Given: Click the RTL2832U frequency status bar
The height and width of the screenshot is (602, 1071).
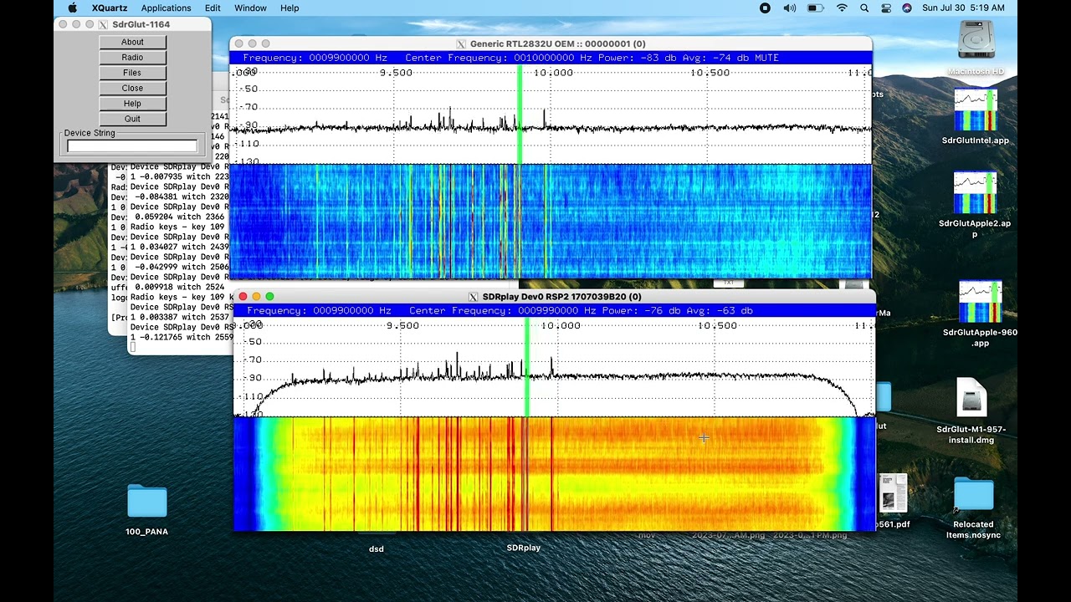Looking at the screenshot, I should [551, 58].
